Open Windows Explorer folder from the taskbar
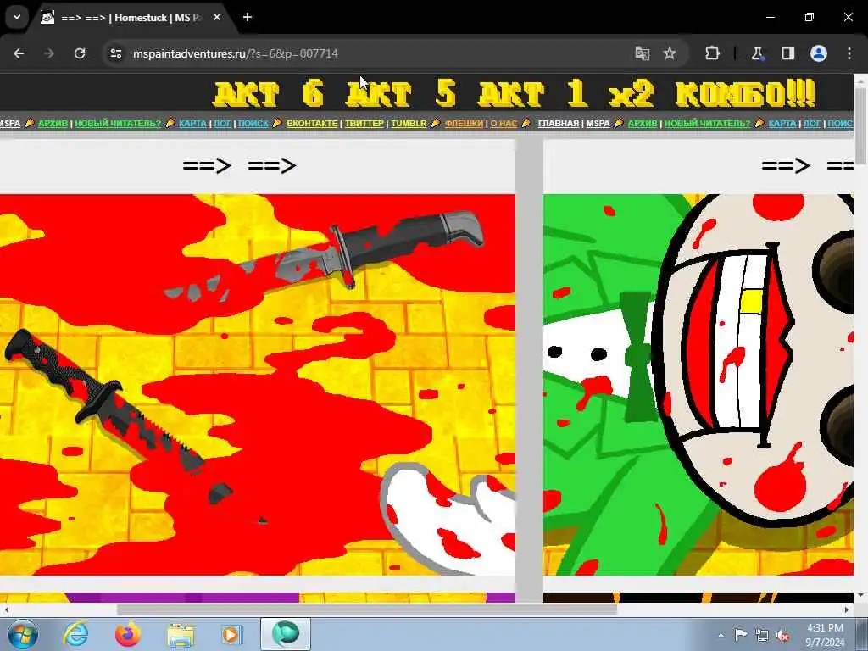 tap(181, 634)
